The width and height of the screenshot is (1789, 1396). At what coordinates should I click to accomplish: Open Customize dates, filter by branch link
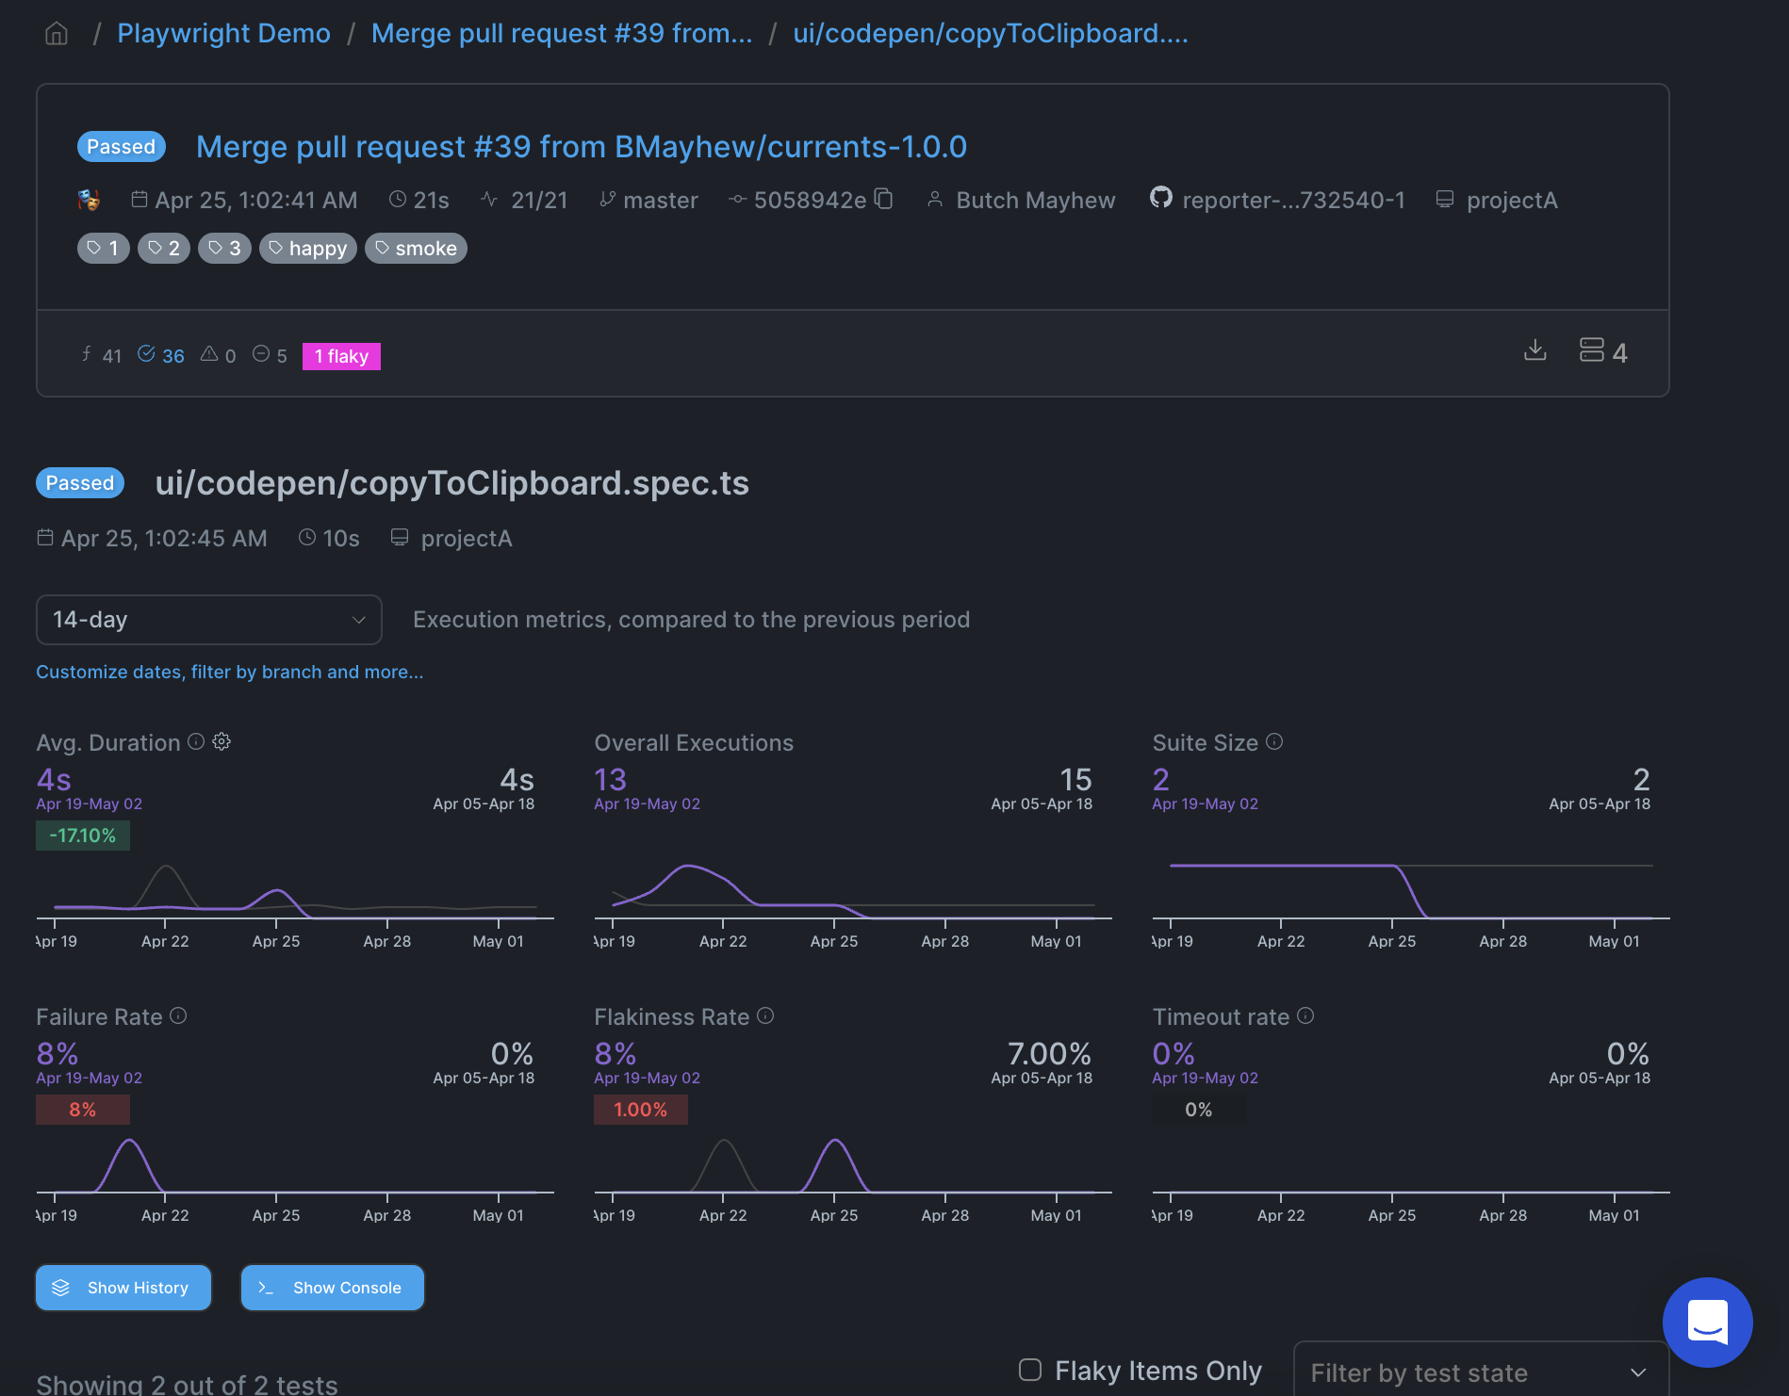pos(229,672)
